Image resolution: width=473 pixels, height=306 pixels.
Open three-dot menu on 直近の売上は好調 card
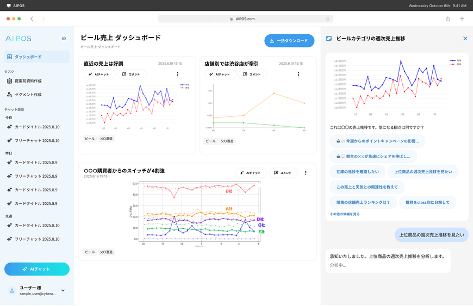point(177,74)
